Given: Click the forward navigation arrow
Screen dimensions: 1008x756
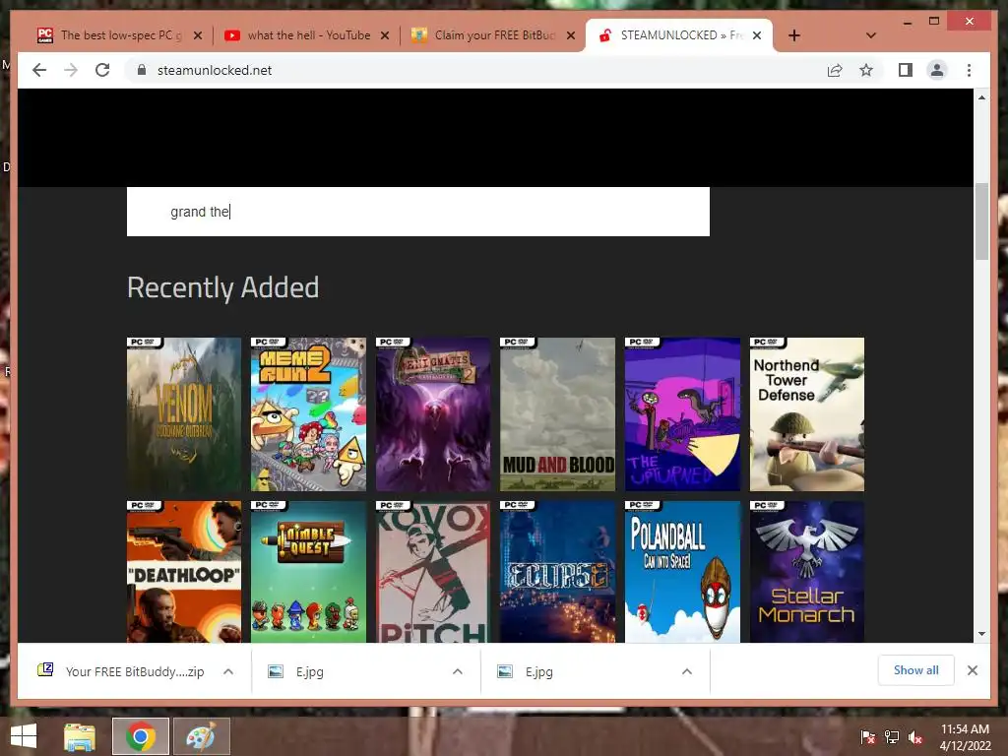Looking at the screenshot, I should click(71, 70).
